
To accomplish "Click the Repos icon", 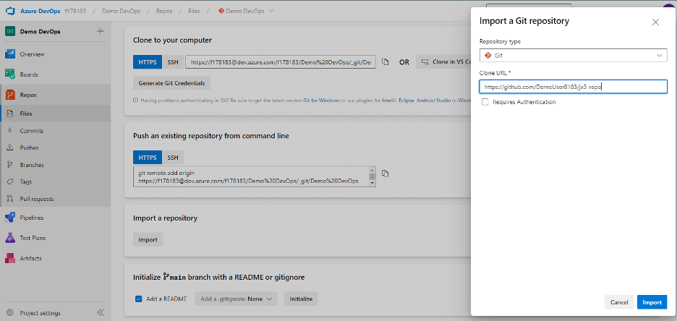I will click(10, 95).
